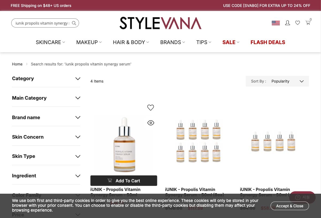The width and height of the screenshot is (321, 218).
Task: Expand the Skin Concern filter
Action: click(46, 137)
